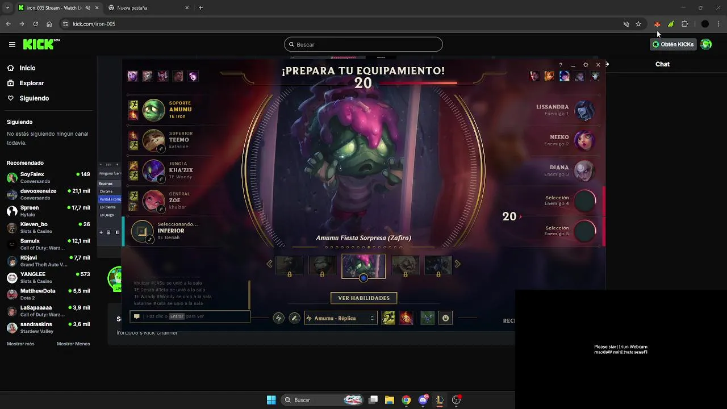This screenshot has width=727, height=409.
Task: Click enemy Diana's portrait
Action: coord(584,170)
